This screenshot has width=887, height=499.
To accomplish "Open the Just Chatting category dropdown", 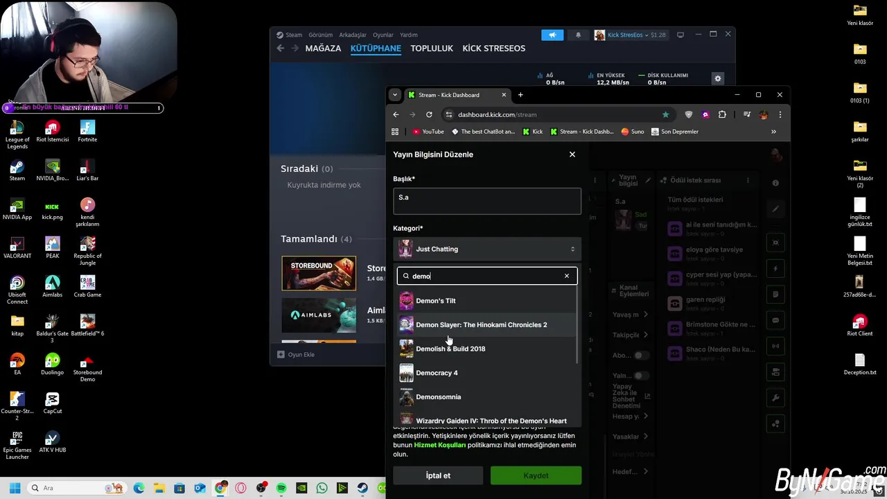I will pyautogui.click(x=487, y=249).
